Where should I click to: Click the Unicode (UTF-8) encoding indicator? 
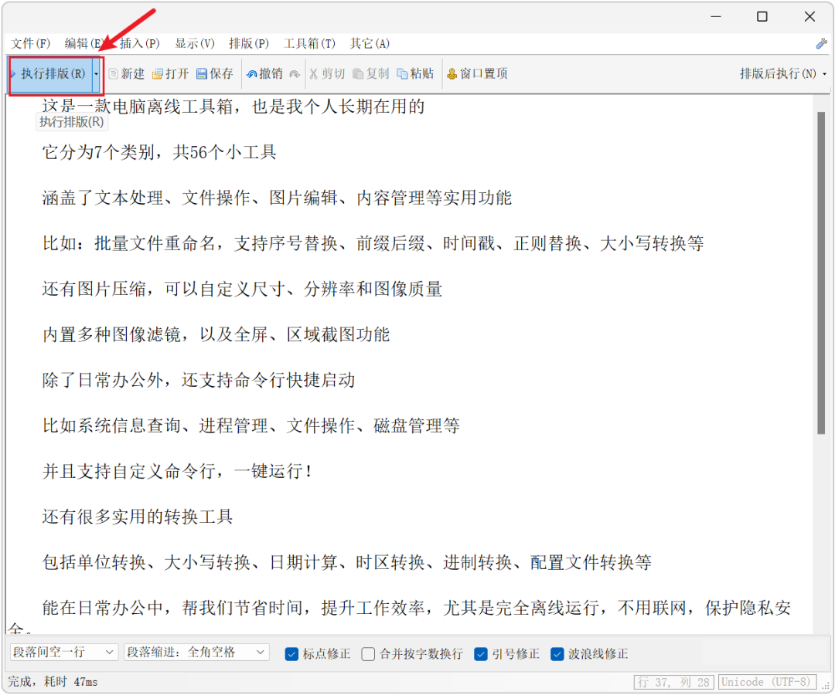[766, 682]
